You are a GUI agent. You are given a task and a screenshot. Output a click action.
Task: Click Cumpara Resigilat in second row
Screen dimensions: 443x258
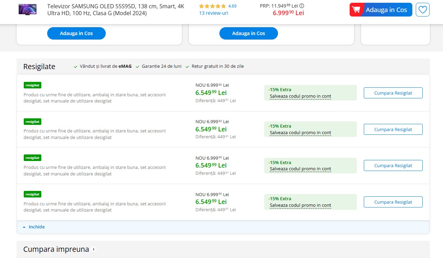393,129
